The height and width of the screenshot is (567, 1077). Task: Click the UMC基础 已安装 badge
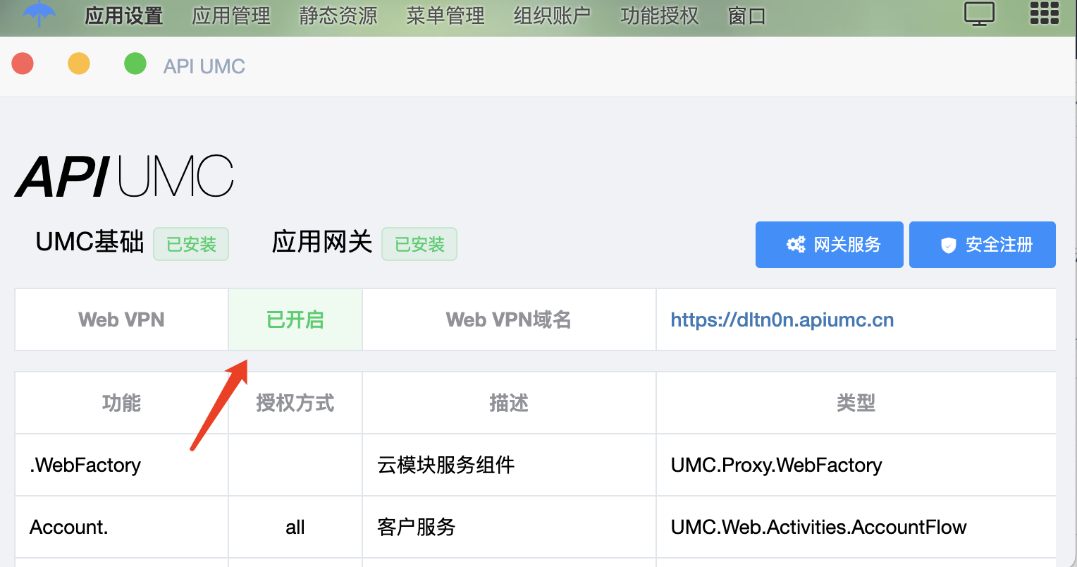coord(191,244)
